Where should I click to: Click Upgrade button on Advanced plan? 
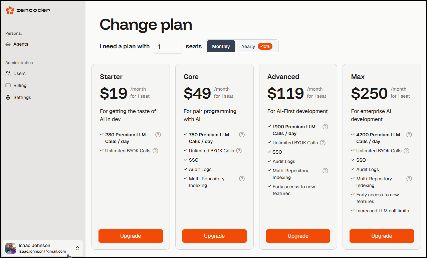(x=298, y=236)
